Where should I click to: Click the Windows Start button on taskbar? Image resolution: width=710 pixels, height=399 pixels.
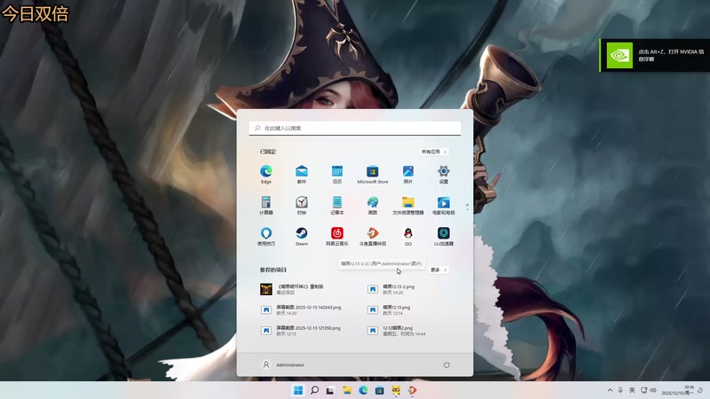(x=298, y=390)
